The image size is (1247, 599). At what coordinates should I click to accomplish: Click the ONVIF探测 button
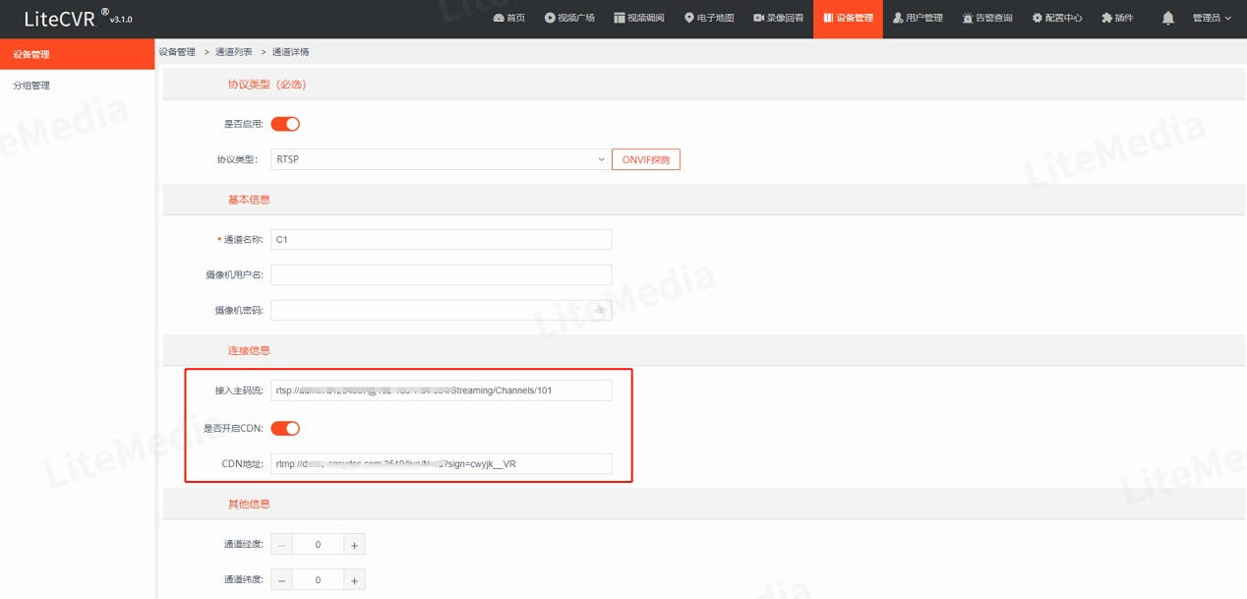click(x=646, y=158)
